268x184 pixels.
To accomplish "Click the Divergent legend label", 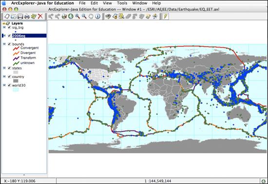I will (x=28, y=53).
